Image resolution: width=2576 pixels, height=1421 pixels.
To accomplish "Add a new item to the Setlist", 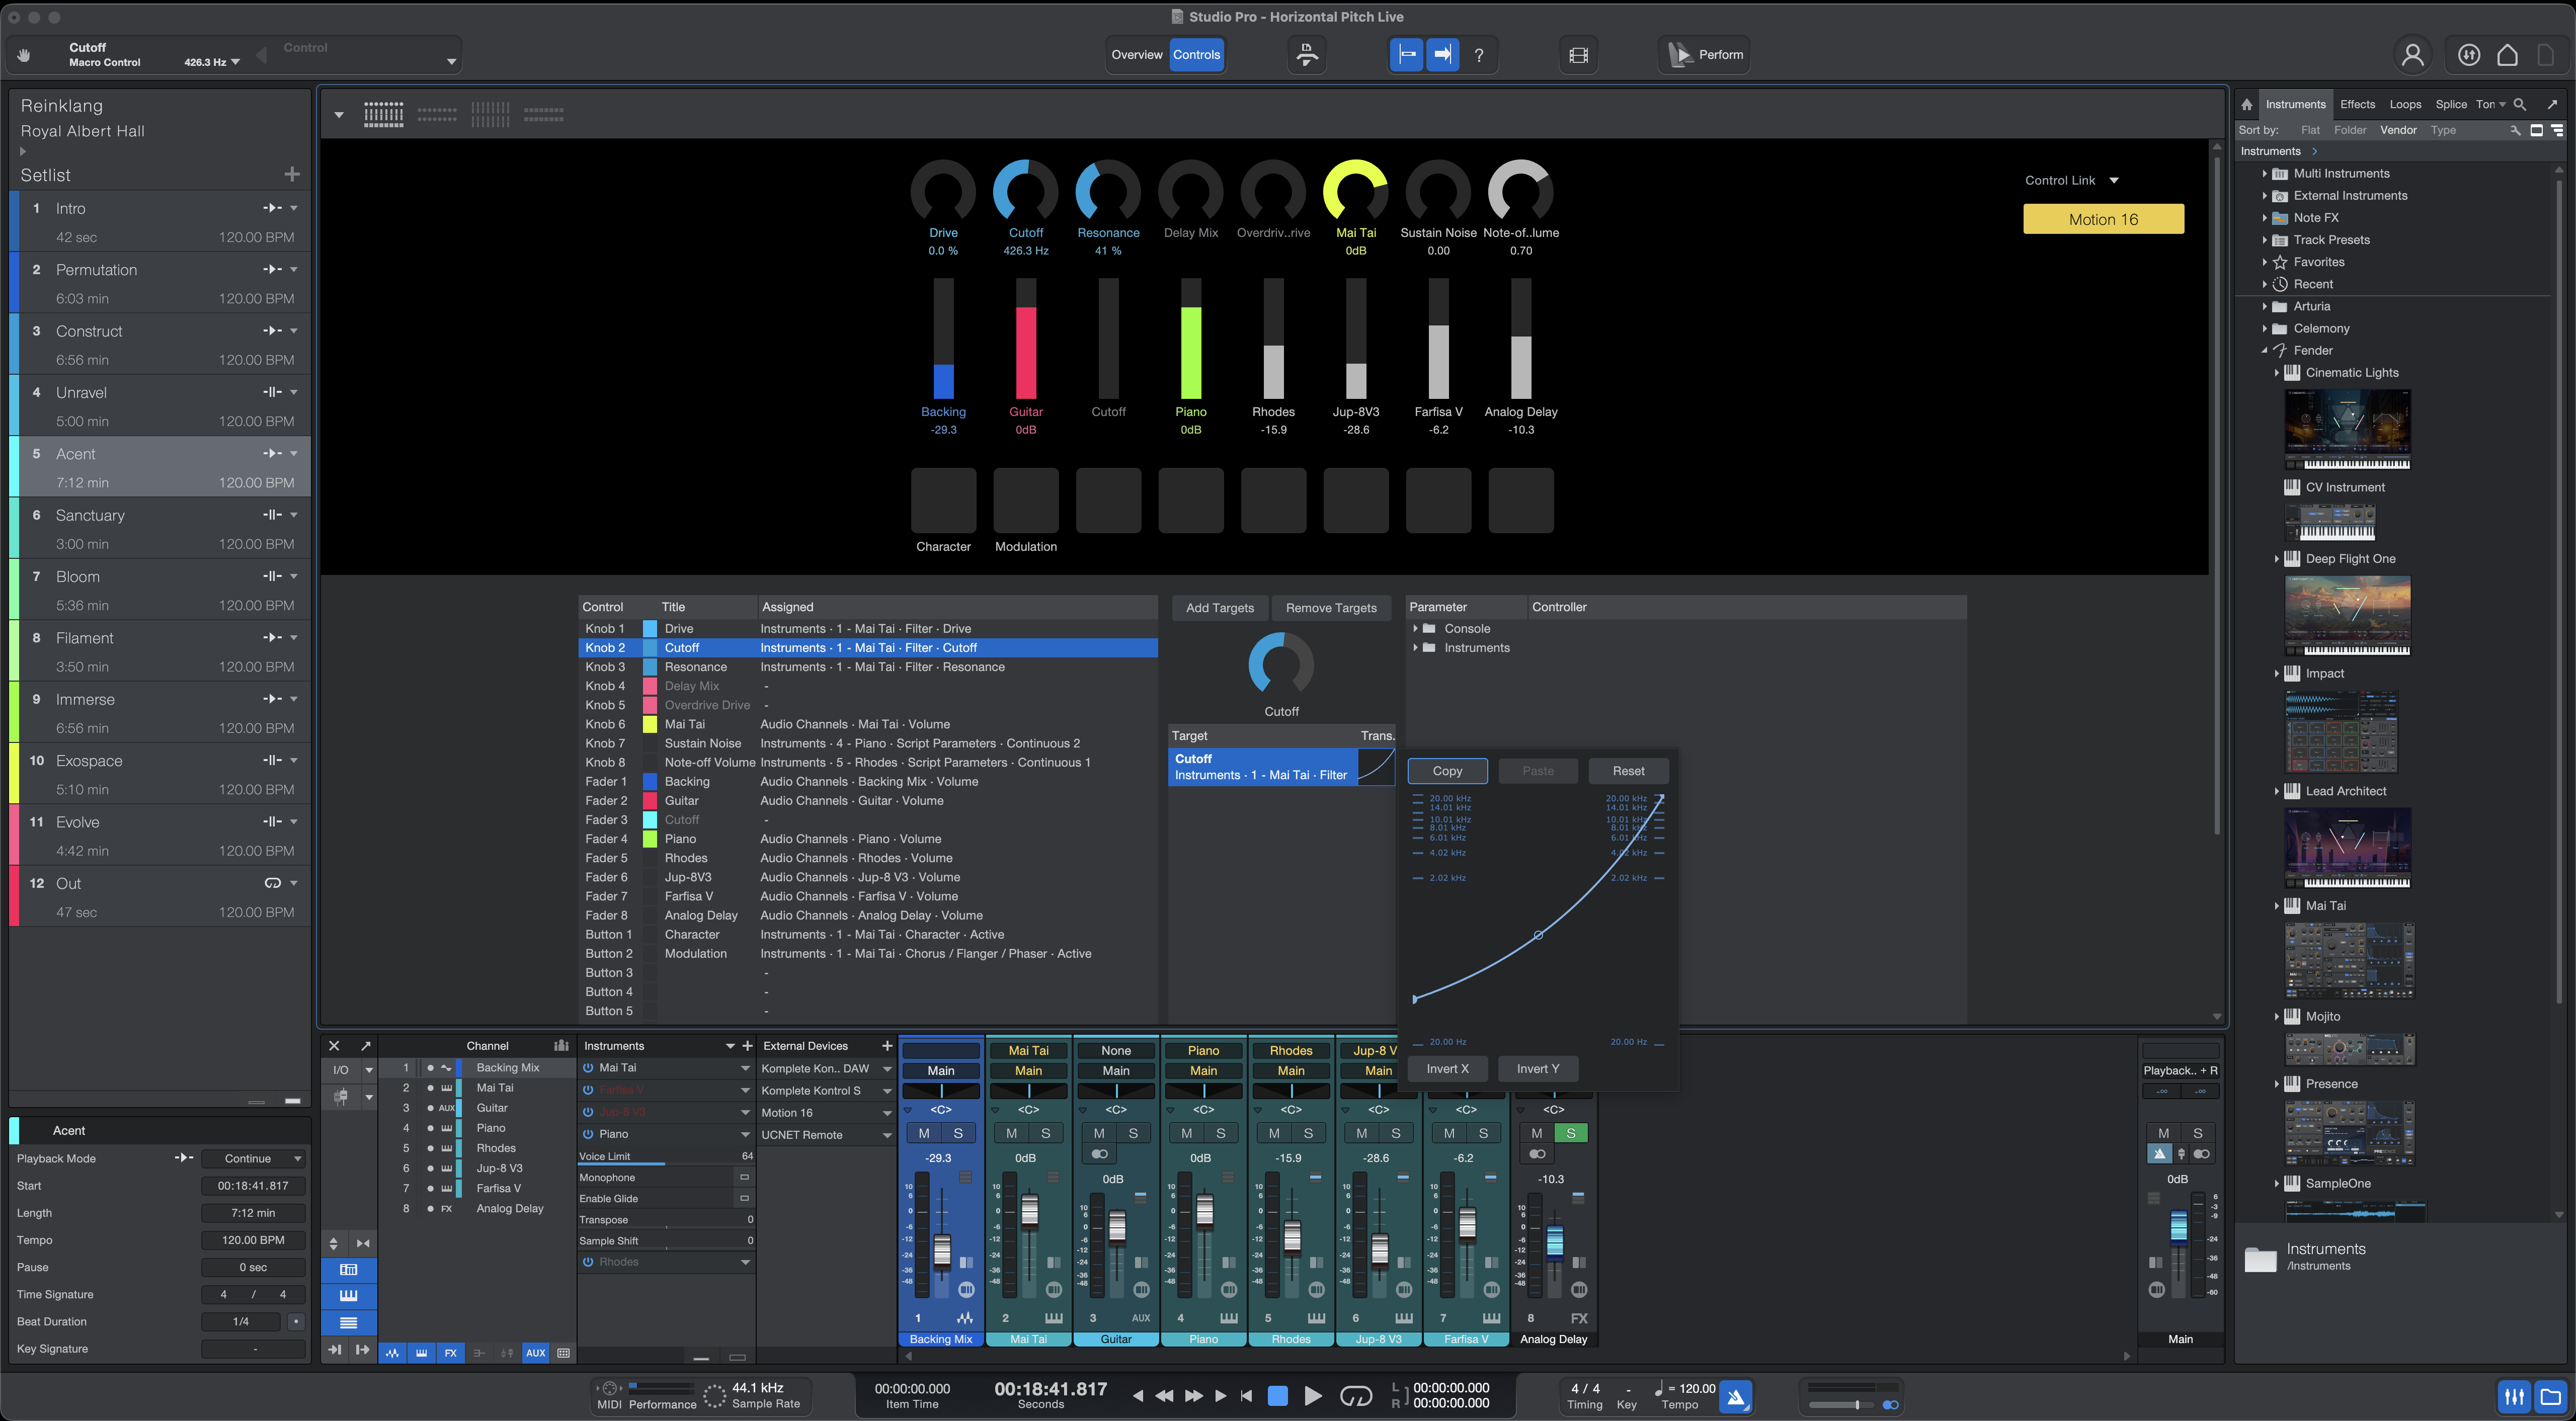I will point(292,175).
